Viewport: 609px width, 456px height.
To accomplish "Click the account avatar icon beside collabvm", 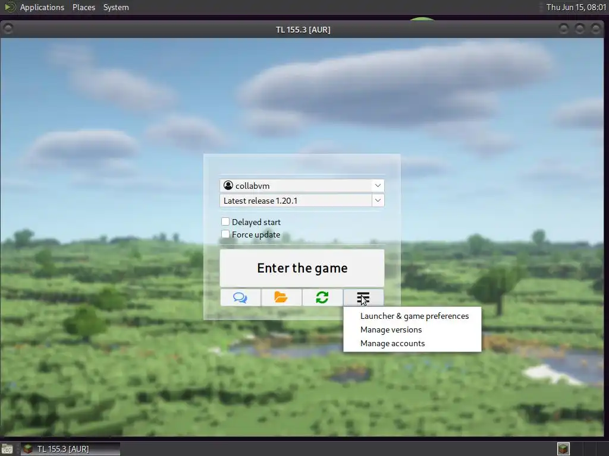I will (x=228, y=186).
